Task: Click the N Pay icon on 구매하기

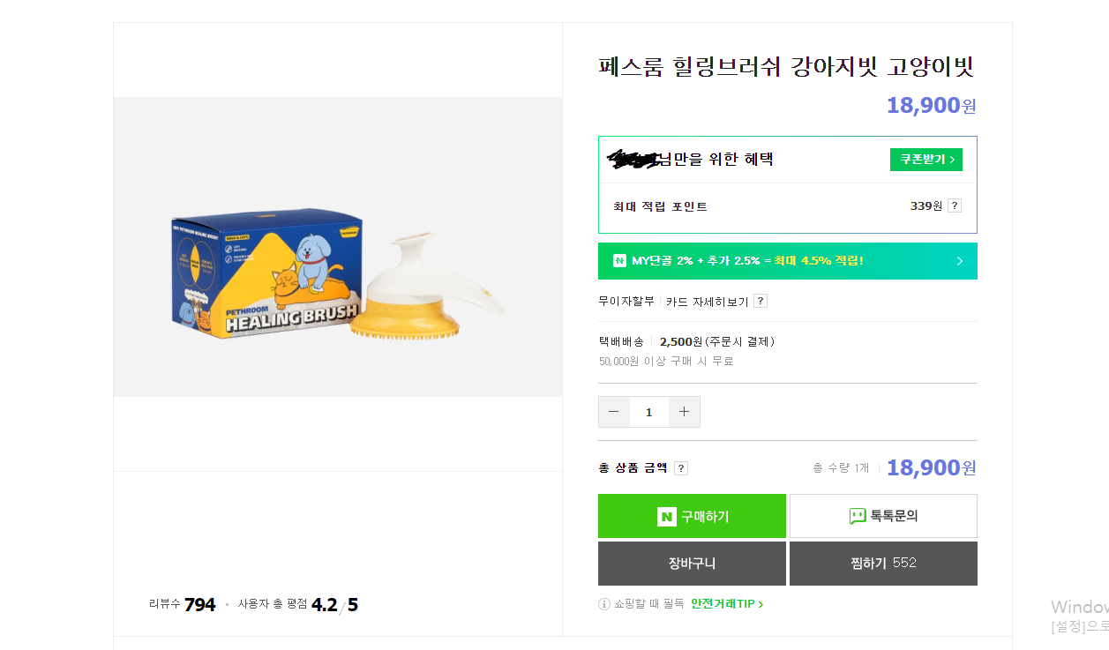Action: coord(667,517)
